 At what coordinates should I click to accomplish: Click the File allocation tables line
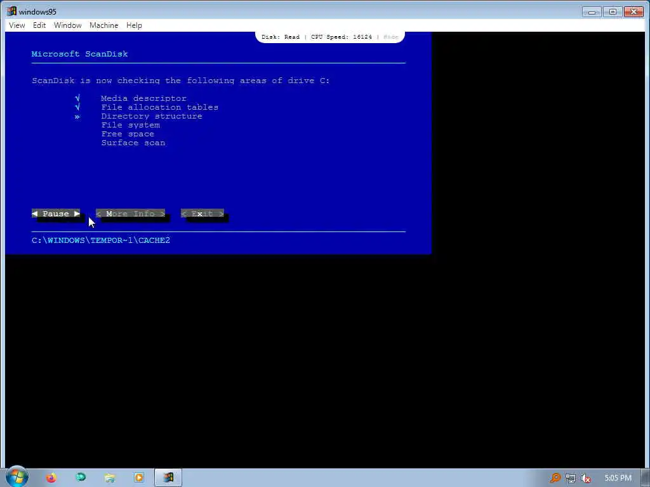pyautogui.click(x=159, y=107)
